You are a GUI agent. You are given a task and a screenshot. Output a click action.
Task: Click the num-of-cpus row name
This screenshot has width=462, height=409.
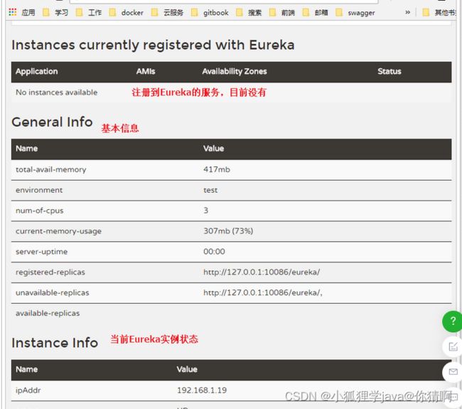40,211
